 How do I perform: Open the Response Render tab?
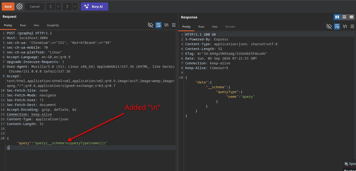tap(230, 27)
